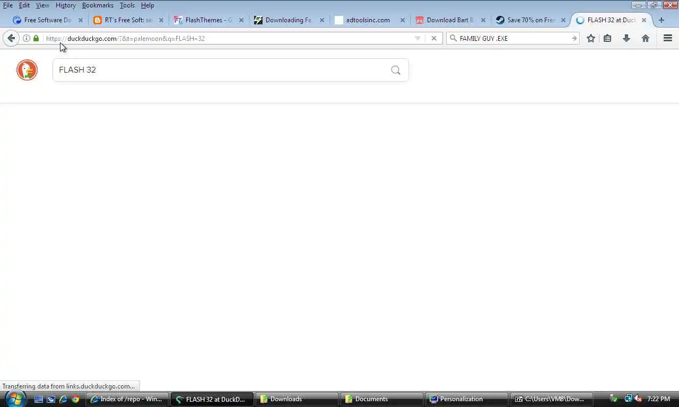Bookmark this page with the star icon

coord(591,38)
